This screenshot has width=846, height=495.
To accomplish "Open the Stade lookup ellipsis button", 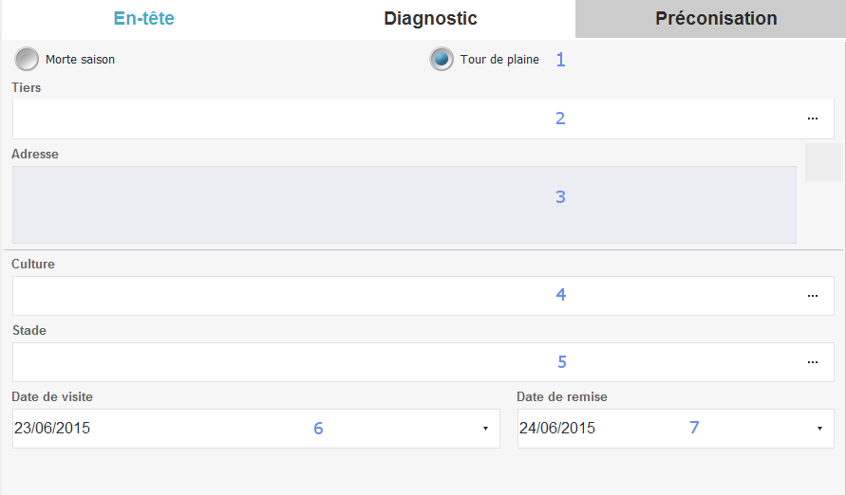I will pos(813,362).
